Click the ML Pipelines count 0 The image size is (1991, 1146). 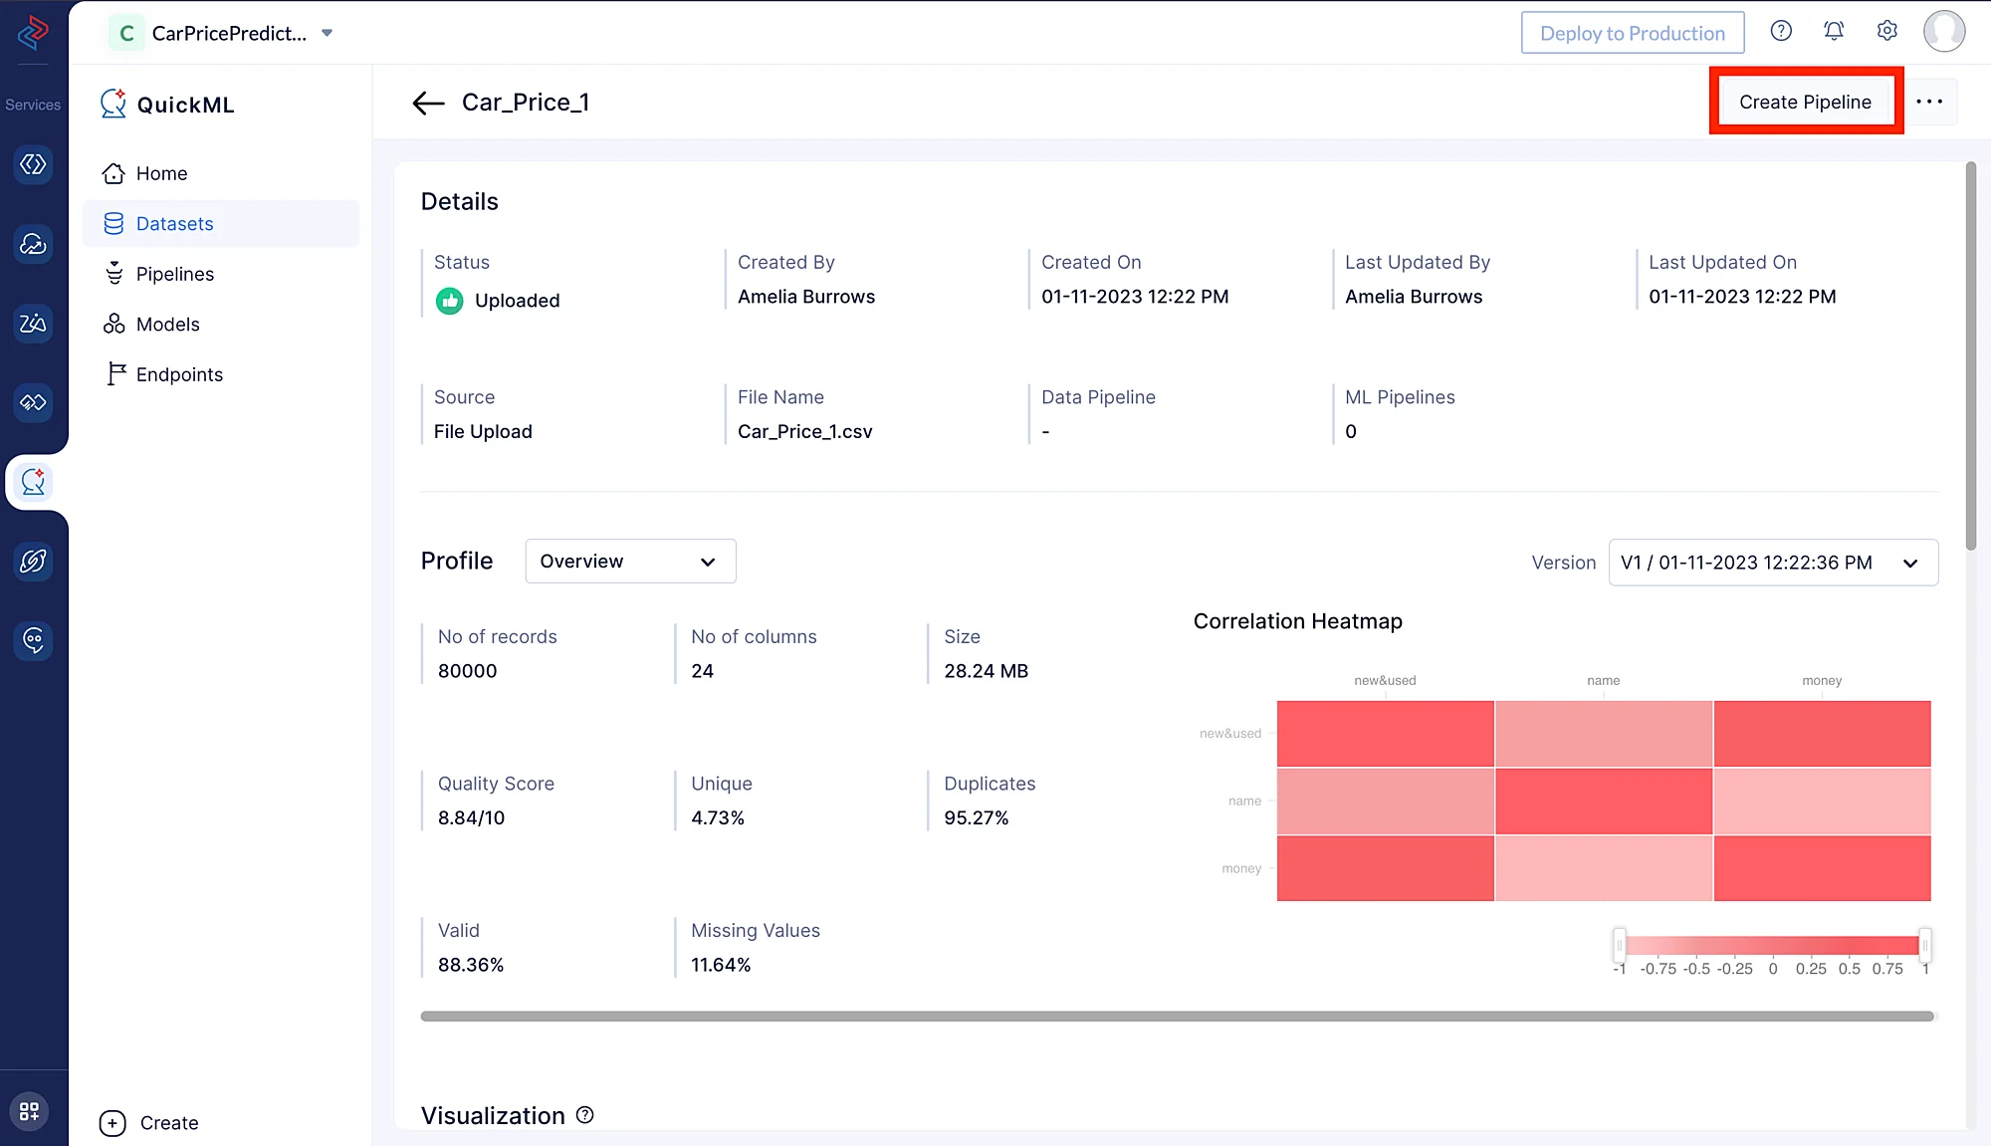coord(1351,431)
